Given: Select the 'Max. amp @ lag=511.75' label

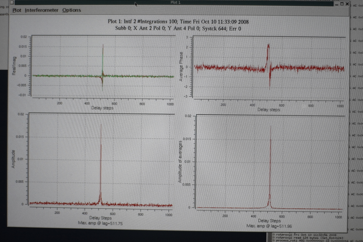Looking at the screenshot, I should pyautogui.click(x=100, y=224).
